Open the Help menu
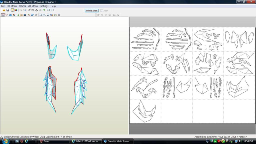256x144 pixels. coord(53,6)
